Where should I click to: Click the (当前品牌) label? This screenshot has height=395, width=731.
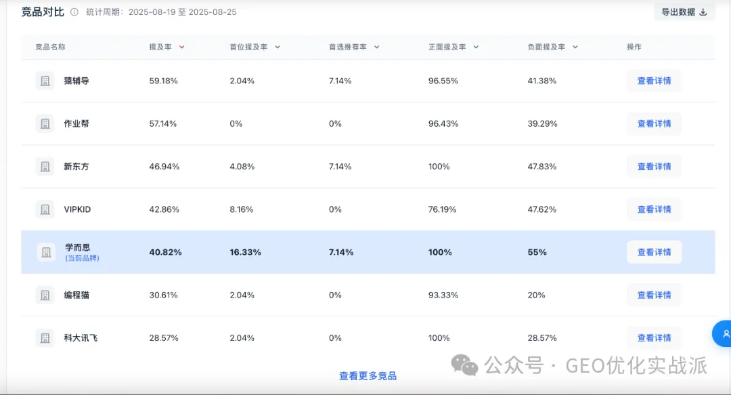(82, 258)
